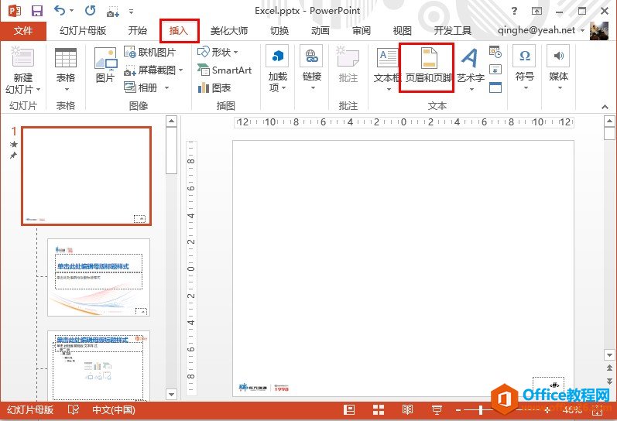Click the 相册 photo album icon
The width and height of the screenshot is (617, 421).
[x=130, y=87]
